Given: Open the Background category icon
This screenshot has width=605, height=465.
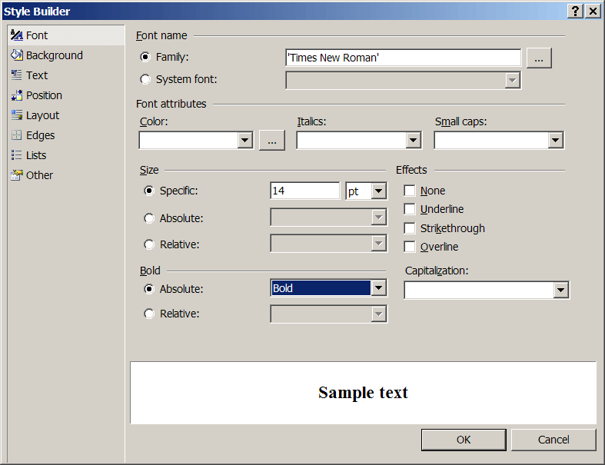Looking at the screenshot, I should point(17,55).
